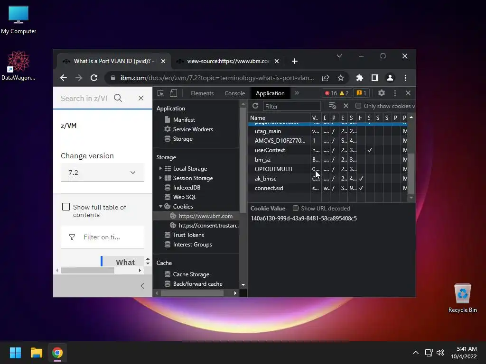Reload the page with the refresh button
Image resolution: width=486 pixels, height=364 pixels.
[x=94, y=78]
